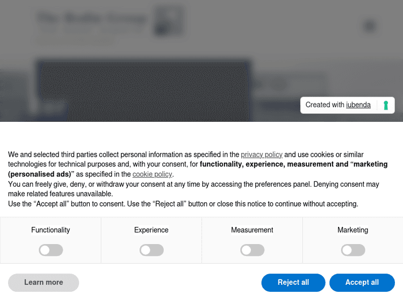Click the blurred site title heading
The height and width of the screenshot is (302, 403).
[91, 19]
